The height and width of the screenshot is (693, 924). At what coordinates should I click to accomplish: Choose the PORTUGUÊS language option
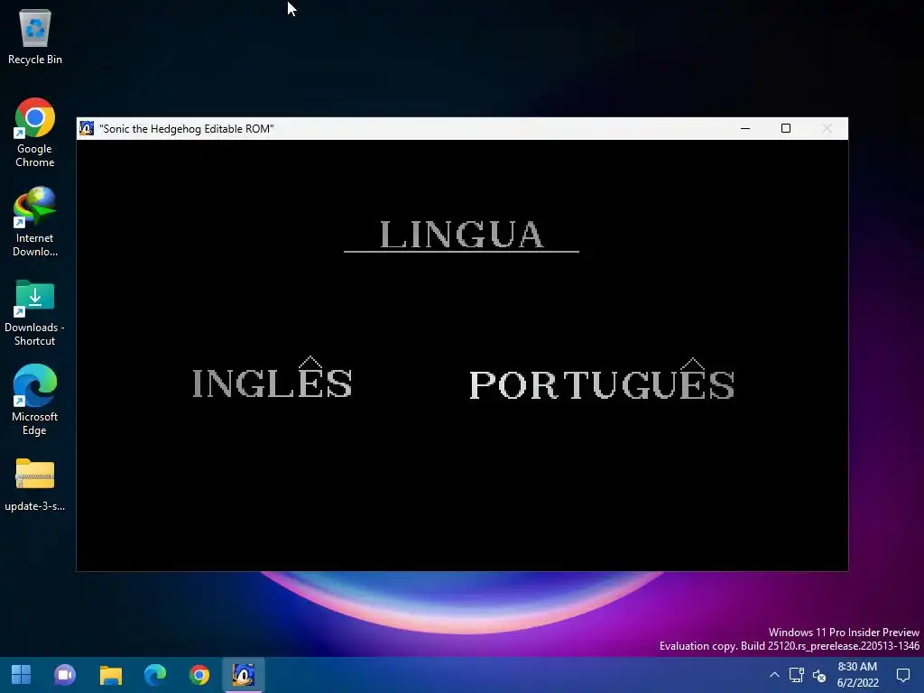[602, 379]
